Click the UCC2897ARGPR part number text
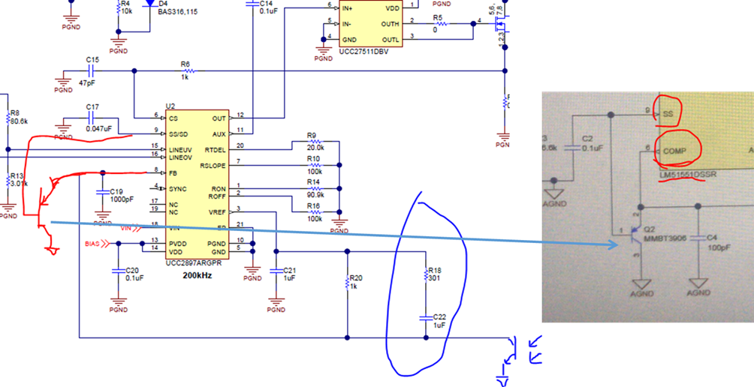754x387 pixels. [193, 264]
